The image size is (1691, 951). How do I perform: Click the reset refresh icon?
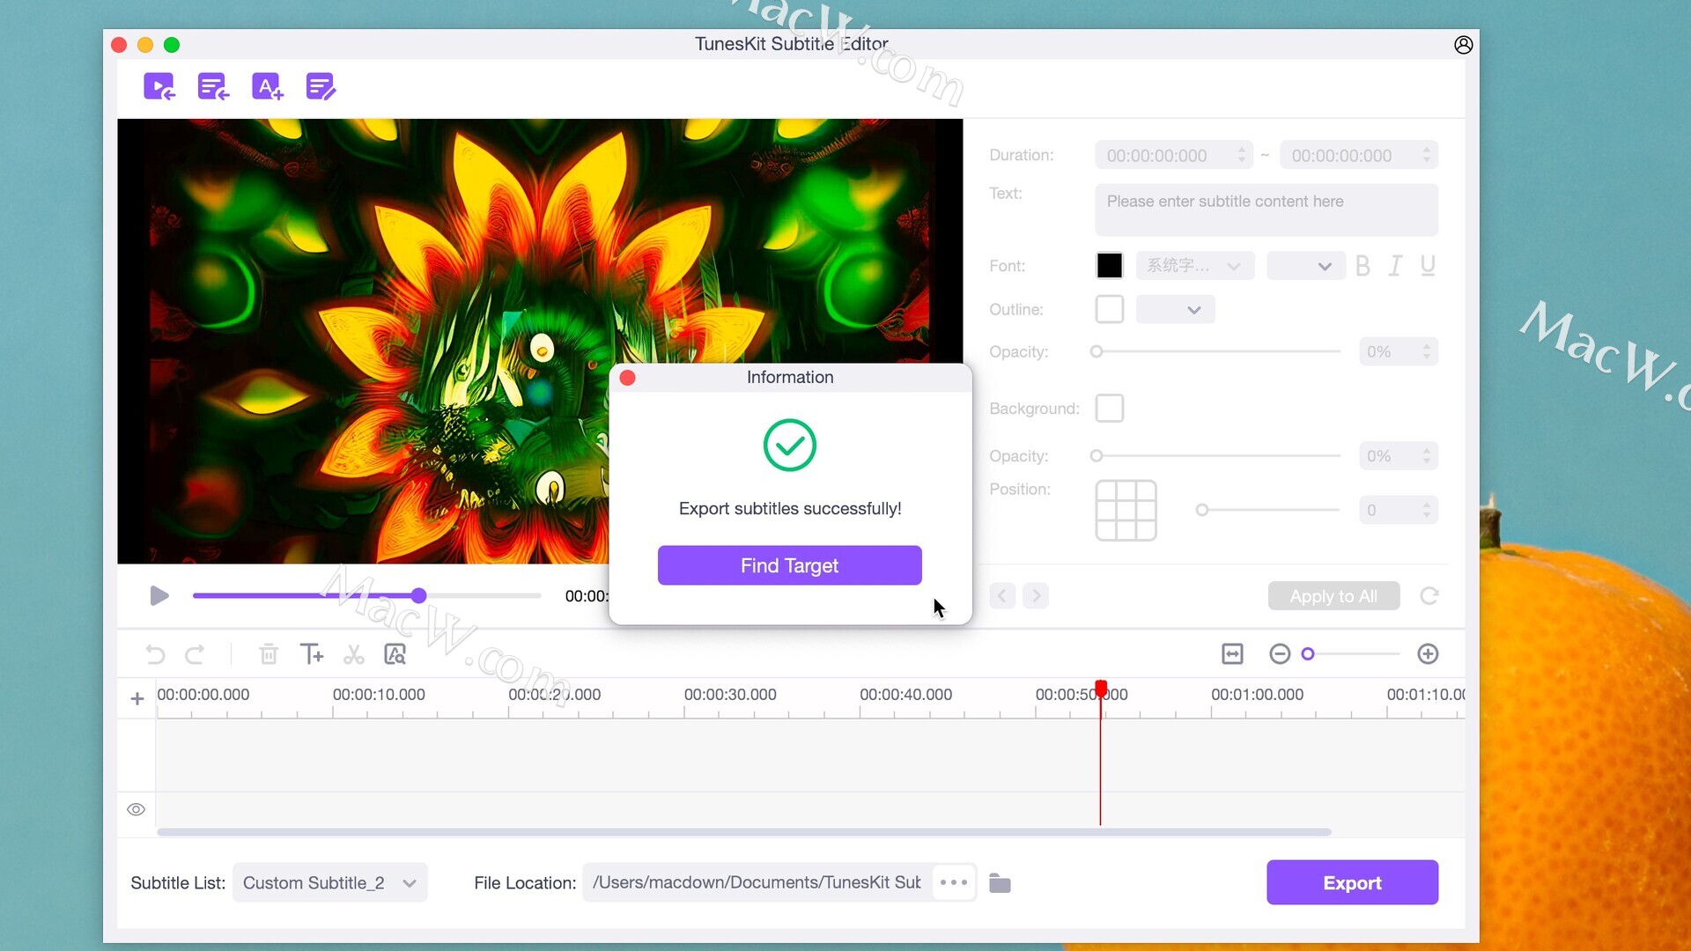[x=1429, y=596]
